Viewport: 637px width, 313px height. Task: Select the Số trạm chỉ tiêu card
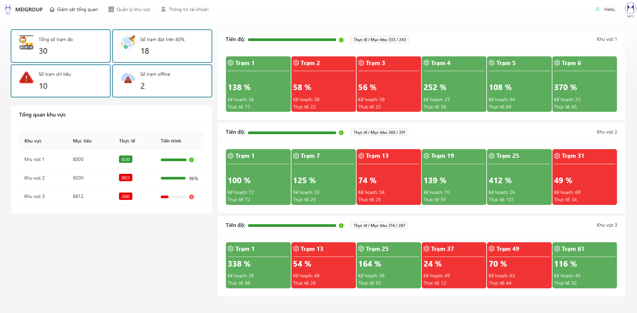coord(60,81)
